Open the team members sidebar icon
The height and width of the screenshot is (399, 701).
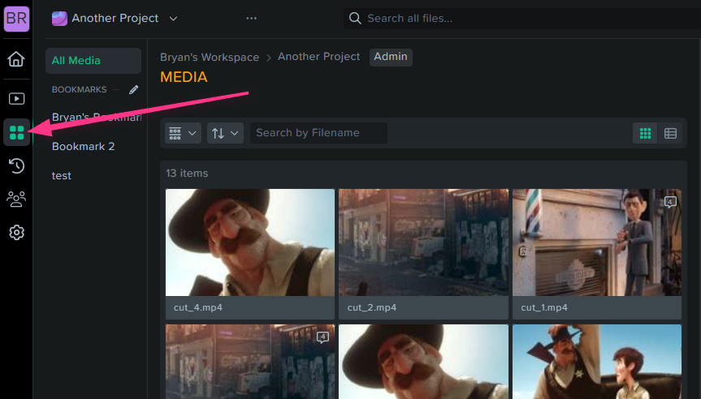click(x=16, y=199)
